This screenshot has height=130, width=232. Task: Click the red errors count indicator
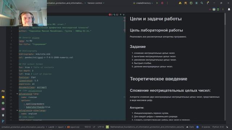[x=111, y=14]
